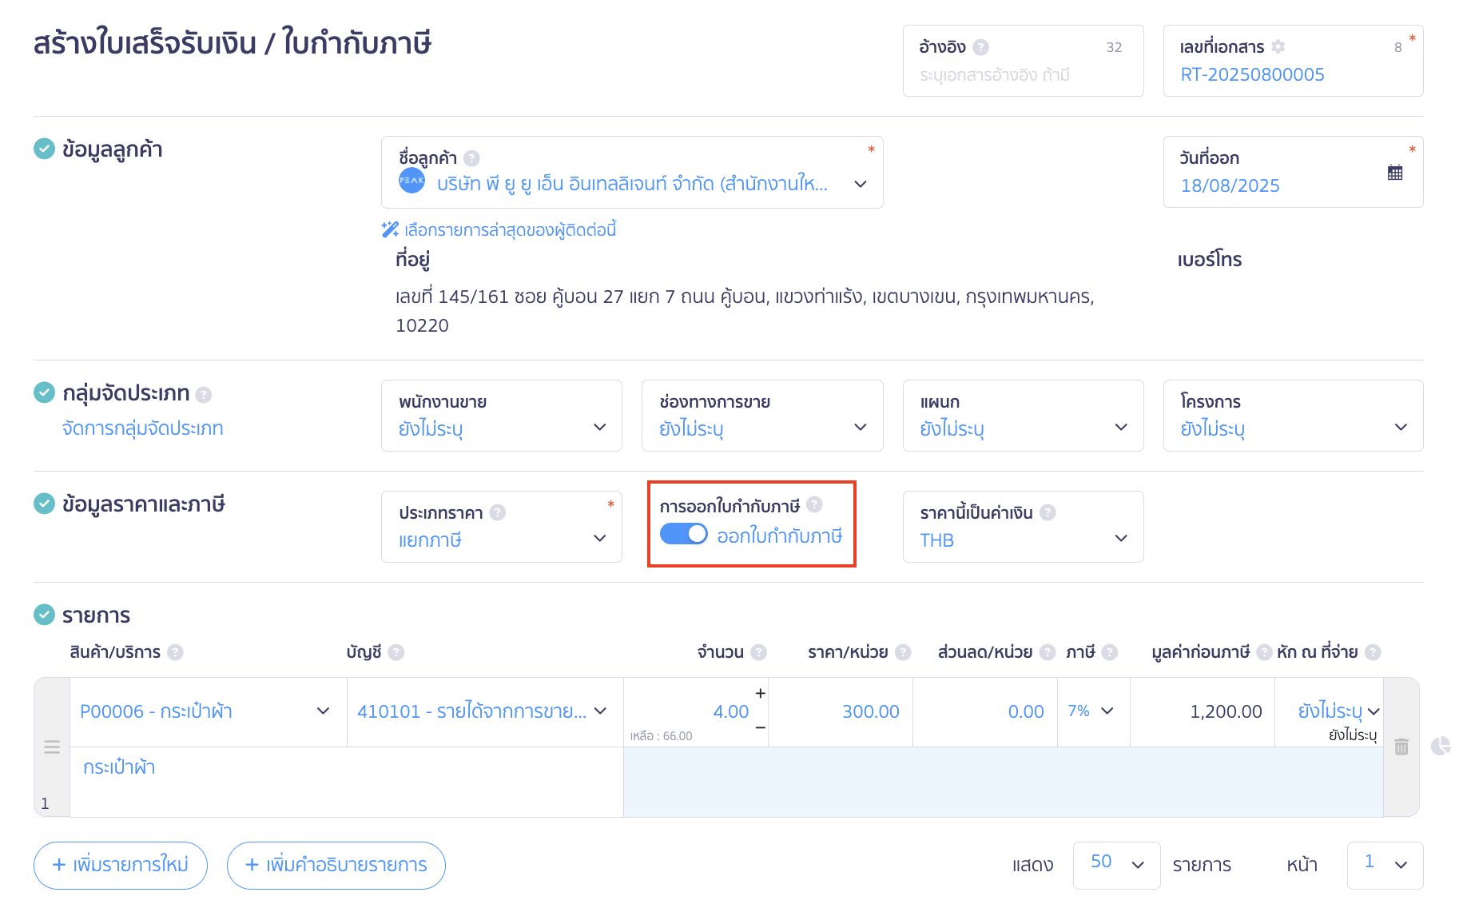Click the drag handle of item row

pos(52,747)
